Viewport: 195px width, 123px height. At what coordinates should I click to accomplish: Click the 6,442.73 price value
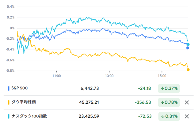[90, 89]
